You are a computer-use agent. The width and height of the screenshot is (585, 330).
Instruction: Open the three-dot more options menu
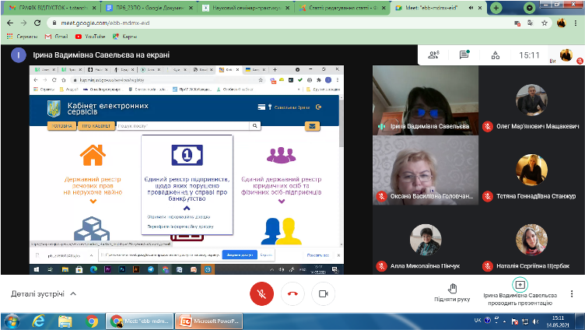pos(572,293)
